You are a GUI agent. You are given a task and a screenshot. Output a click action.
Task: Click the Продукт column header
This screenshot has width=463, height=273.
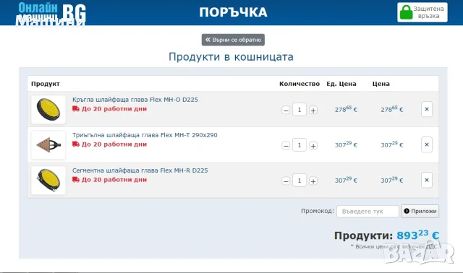pos(45,84)
